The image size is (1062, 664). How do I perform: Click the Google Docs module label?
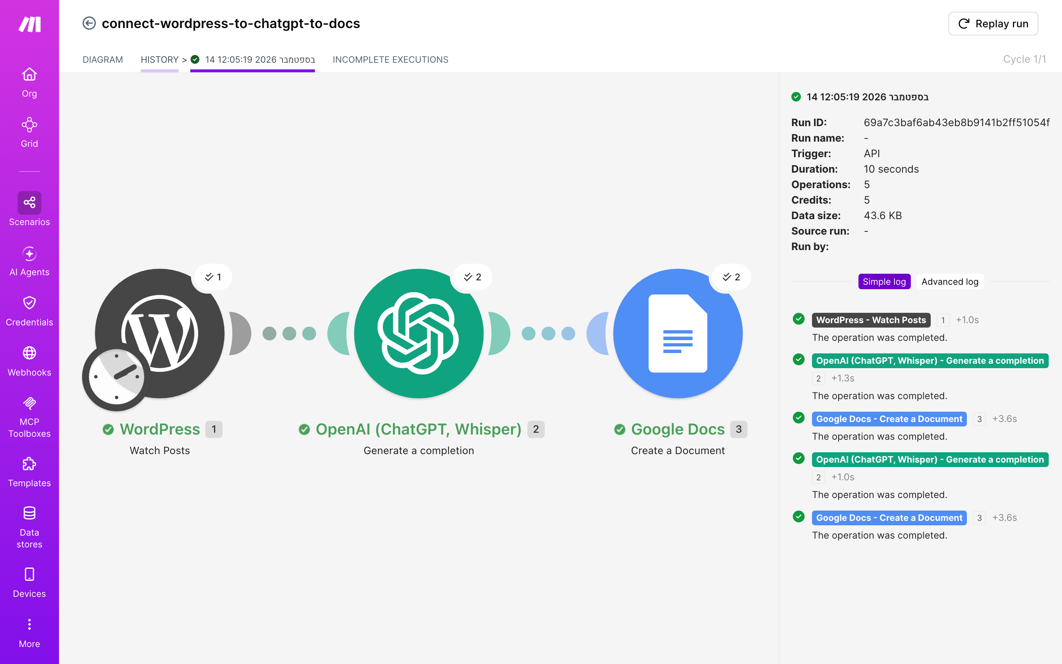(678, 429)
